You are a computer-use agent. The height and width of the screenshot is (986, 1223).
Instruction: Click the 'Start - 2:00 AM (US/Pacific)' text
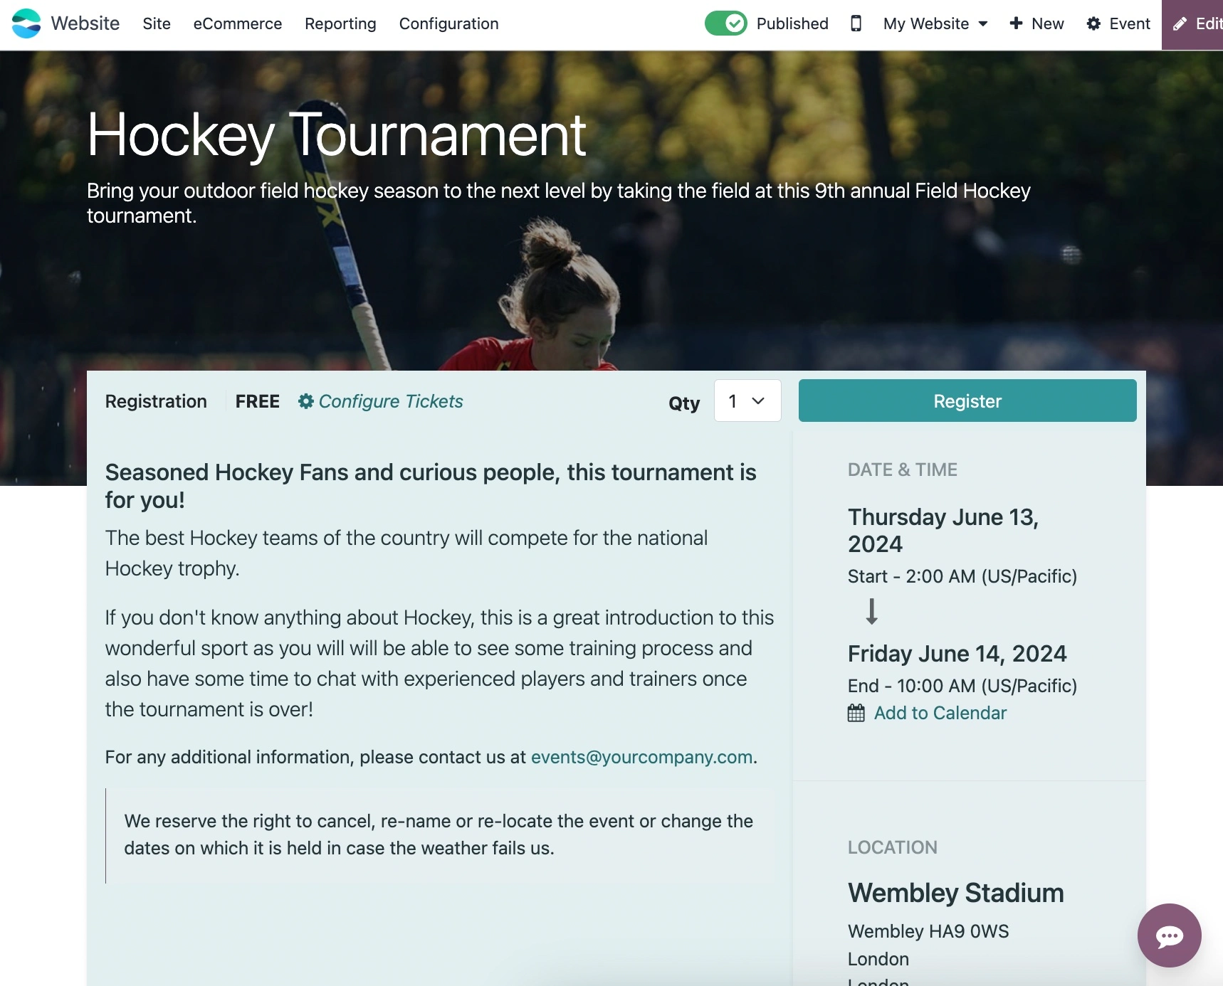tap(962, 576)
